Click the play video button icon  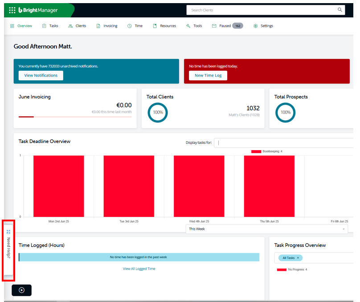pyautogui.click(x=21, y=290)
